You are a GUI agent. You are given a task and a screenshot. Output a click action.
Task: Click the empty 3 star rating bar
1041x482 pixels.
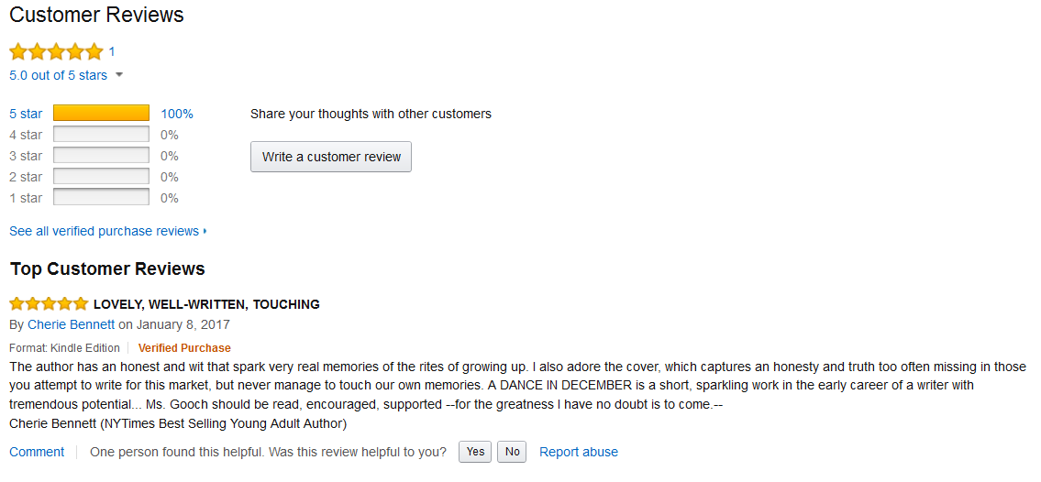(x=101, y=156)
